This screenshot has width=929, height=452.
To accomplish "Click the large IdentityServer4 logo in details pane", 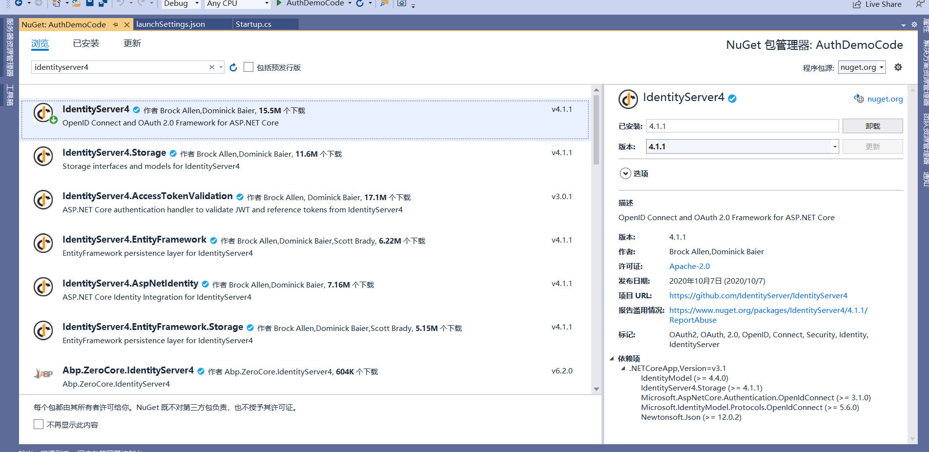I will (x=628, y=99).
